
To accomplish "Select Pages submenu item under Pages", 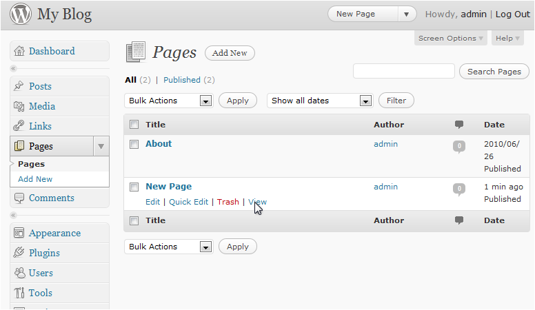I will (x=32, y=164).
